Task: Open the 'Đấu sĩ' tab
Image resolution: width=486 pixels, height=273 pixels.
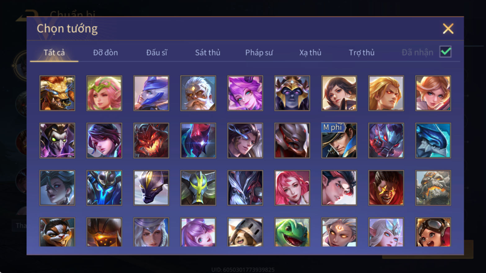Action: coord(157,52)
